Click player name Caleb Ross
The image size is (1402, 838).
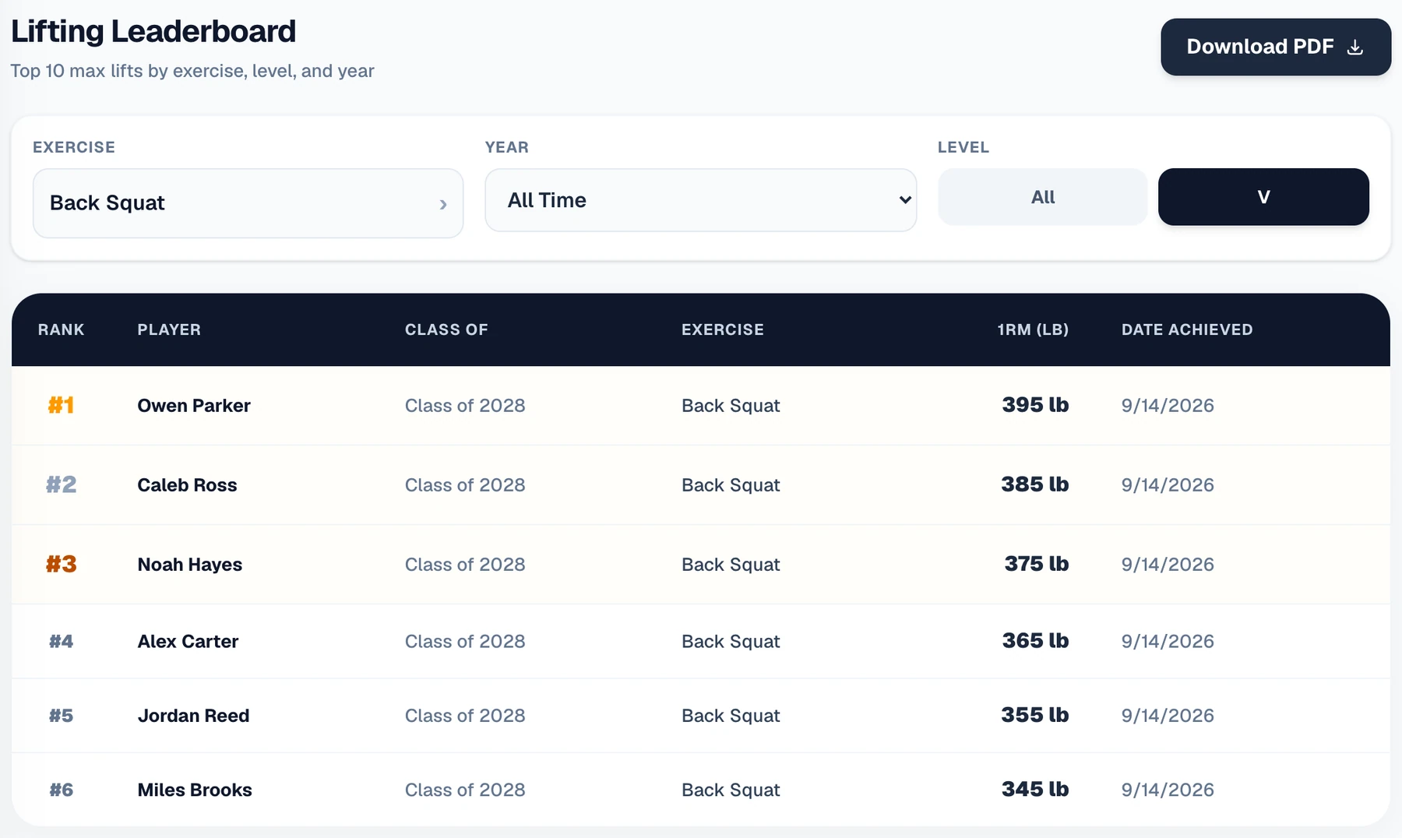click(187, 485)
